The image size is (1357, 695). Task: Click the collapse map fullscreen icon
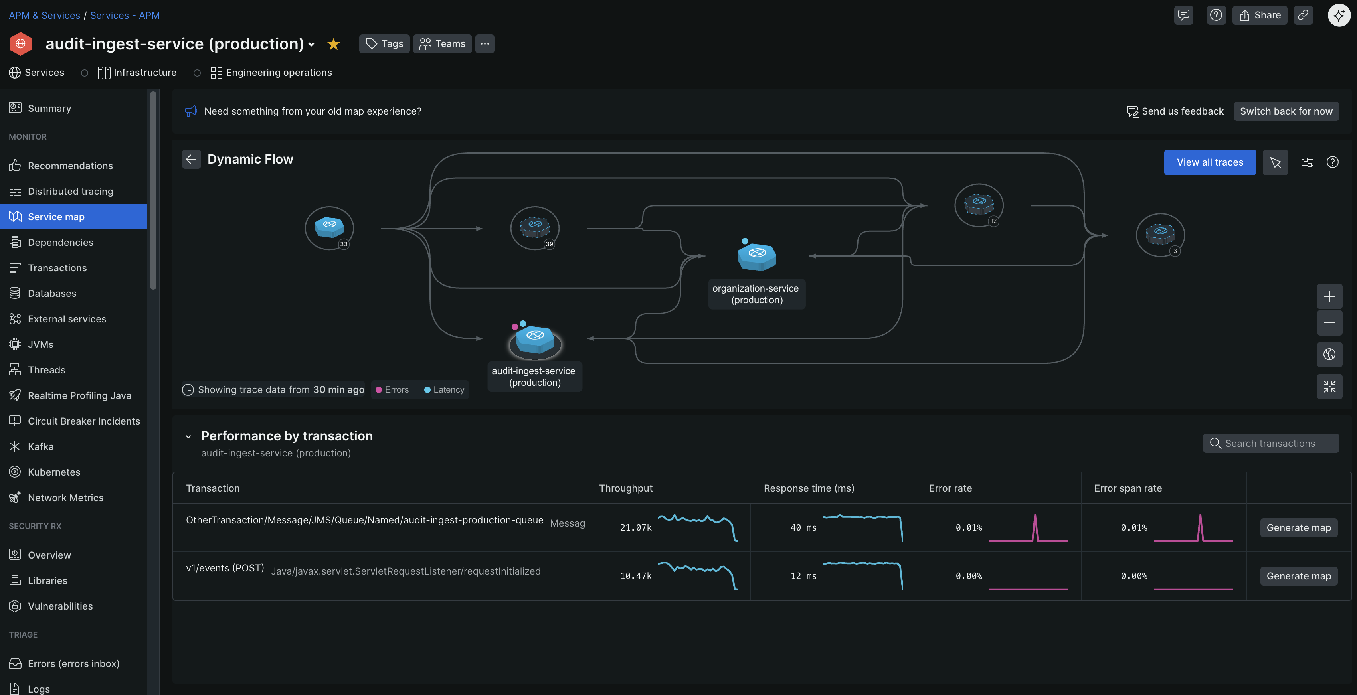[x=1329, y=387]
